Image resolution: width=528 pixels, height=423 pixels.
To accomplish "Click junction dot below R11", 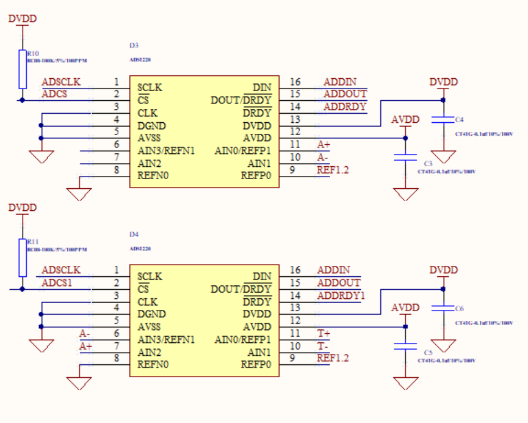I will (22, 289).
